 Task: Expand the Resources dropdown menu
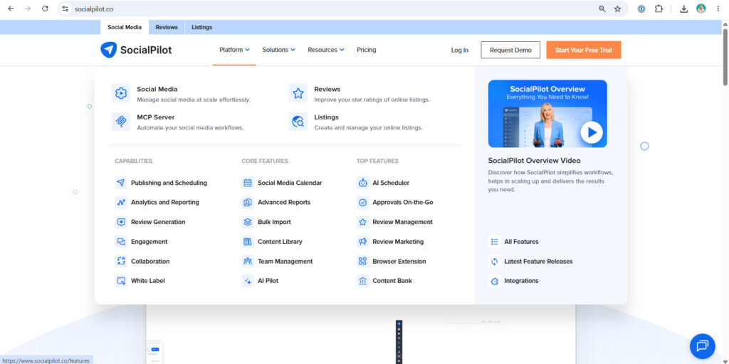tap(326, 50)
